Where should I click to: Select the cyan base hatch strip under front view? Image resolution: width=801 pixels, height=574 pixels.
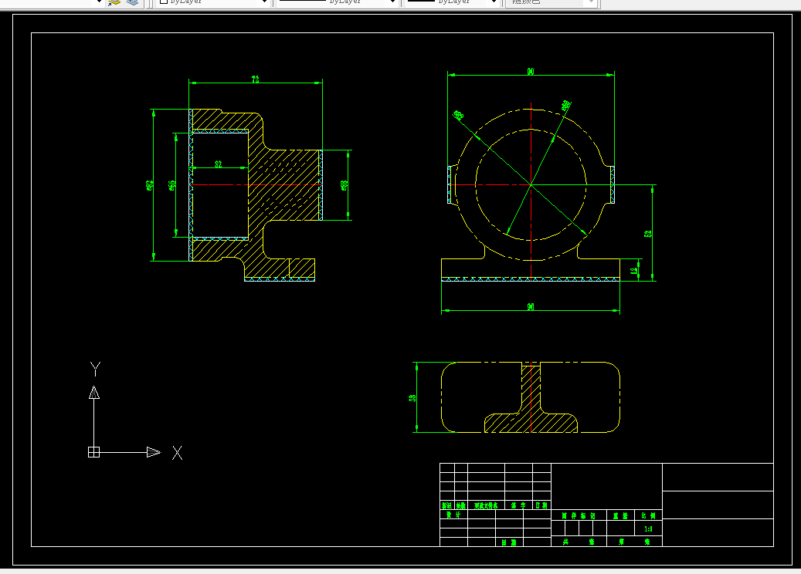531,279
